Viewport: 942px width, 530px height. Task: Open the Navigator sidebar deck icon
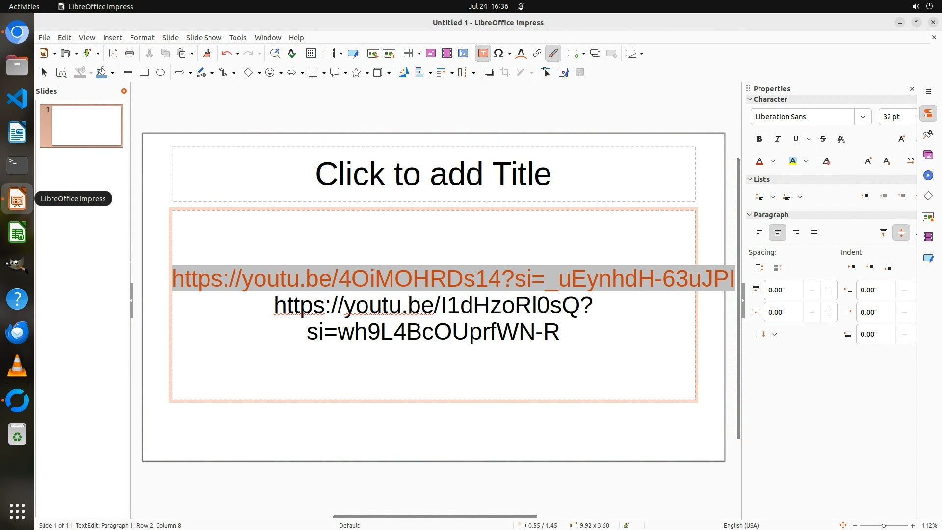(x=928, y=176)
